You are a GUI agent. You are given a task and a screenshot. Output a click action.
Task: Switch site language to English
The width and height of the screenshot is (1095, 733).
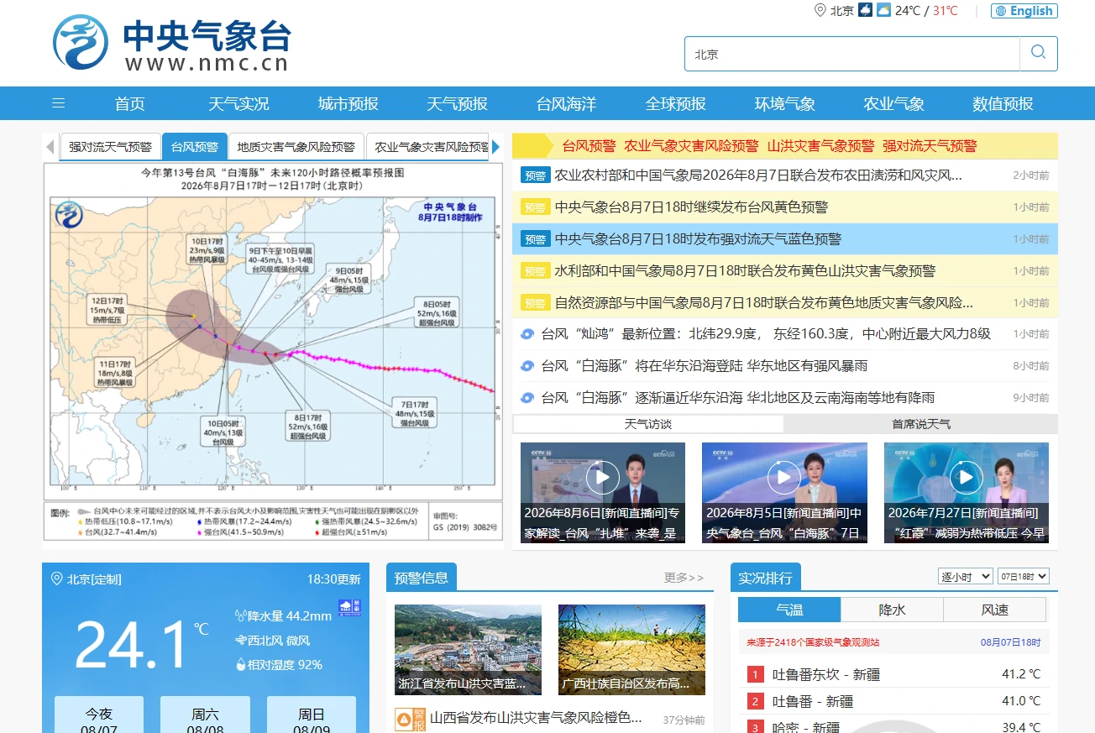coord(1024,11)
